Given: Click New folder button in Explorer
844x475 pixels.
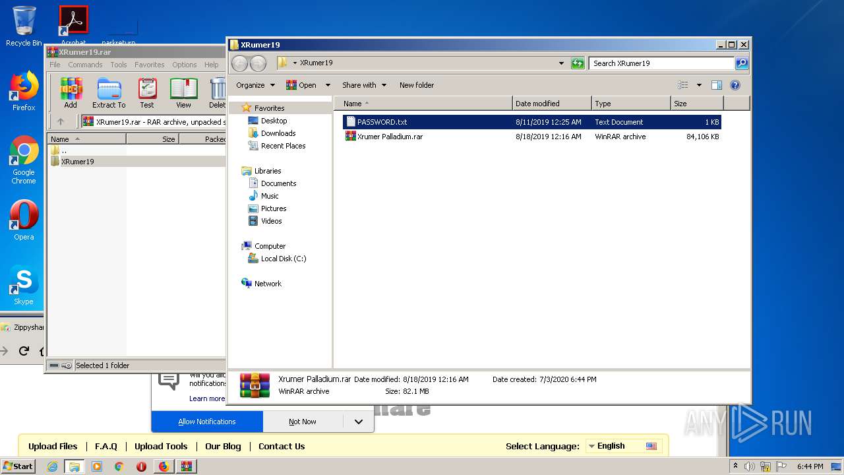Looking at the screenshot, I should pos(417,85).
